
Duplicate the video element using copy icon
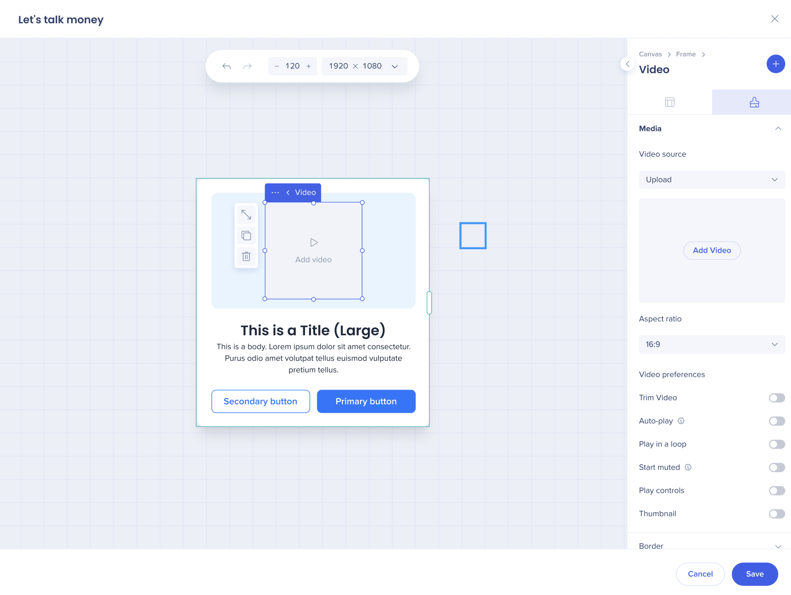pyautogui.click(x=246, y=236)
